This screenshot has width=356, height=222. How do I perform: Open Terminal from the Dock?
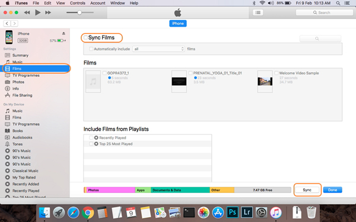(189, 213)
